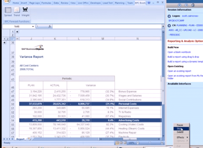Image resolution: width=203 pixels, height=148 pixels.
Task: Click the CV current view icon
Action: [x=169, y=26]
